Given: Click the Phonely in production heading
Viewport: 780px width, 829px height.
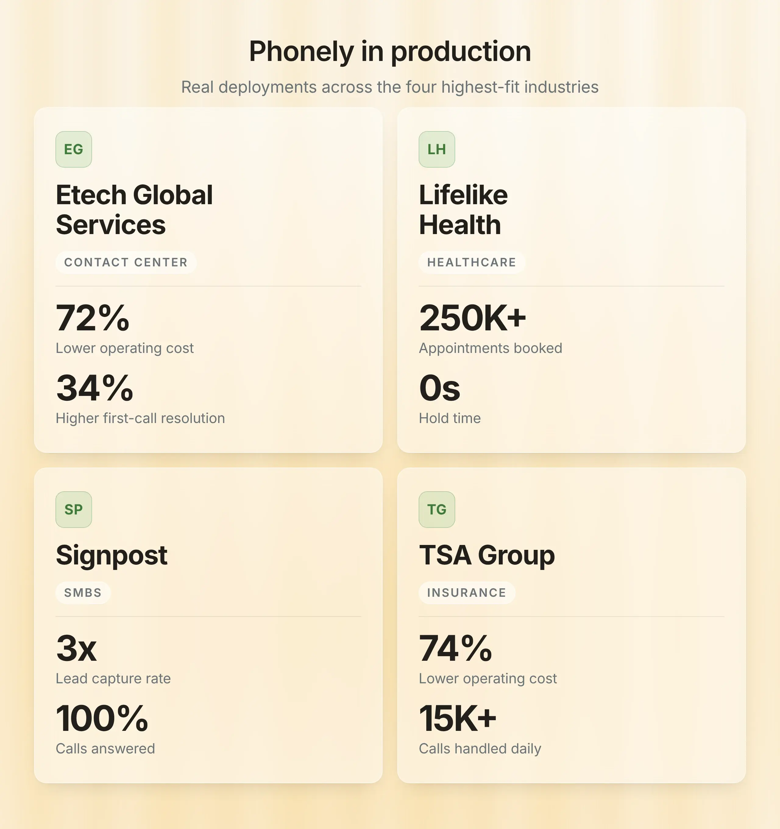Looking at the screenshot, I should tap(390, 52).
